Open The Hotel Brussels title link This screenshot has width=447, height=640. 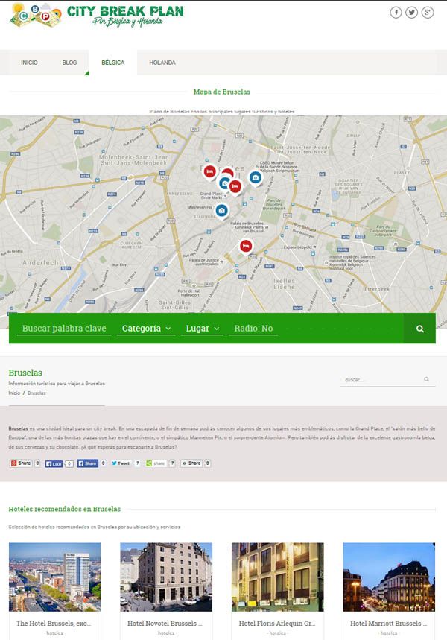click(x=54, y=624)
